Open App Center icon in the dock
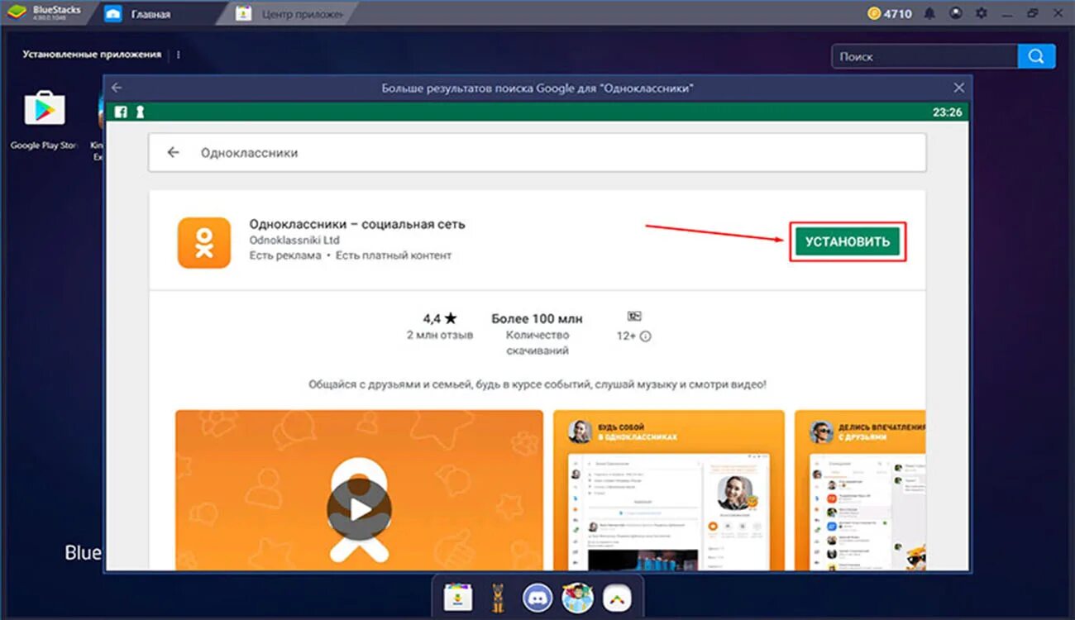The width and height of the screenshot is (1075, 620). (458, 597)
